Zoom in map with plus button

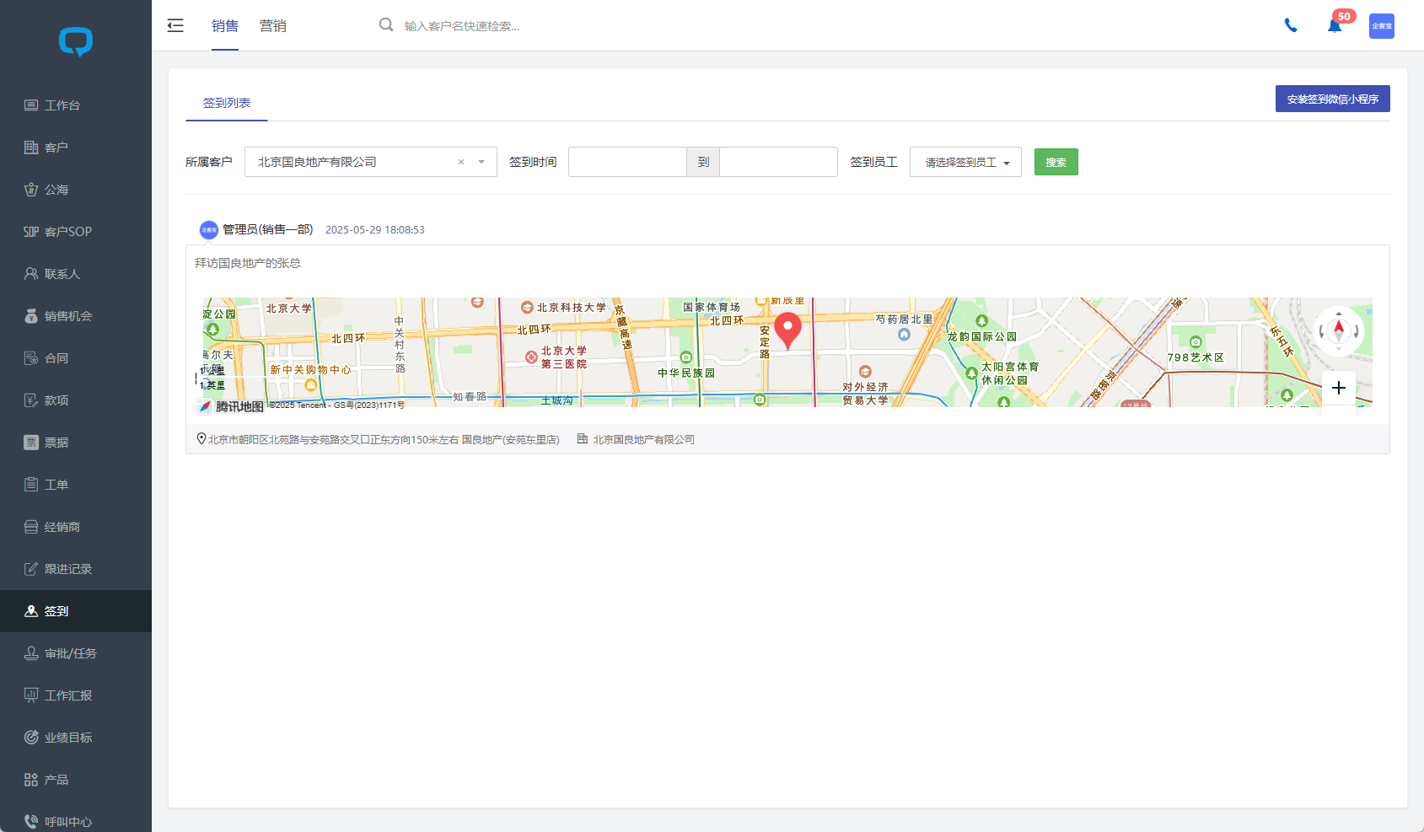coord(1338,388)
